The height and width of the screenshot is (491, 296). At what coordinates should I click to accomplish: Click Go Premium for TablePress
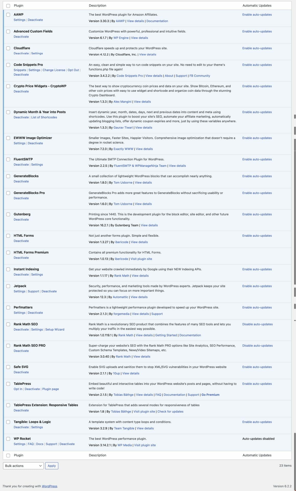211,395
